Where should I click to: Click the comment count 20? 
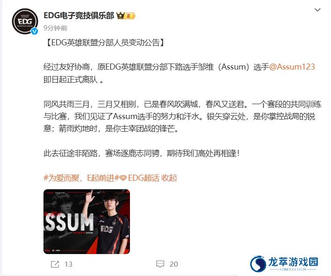point(174,264)
